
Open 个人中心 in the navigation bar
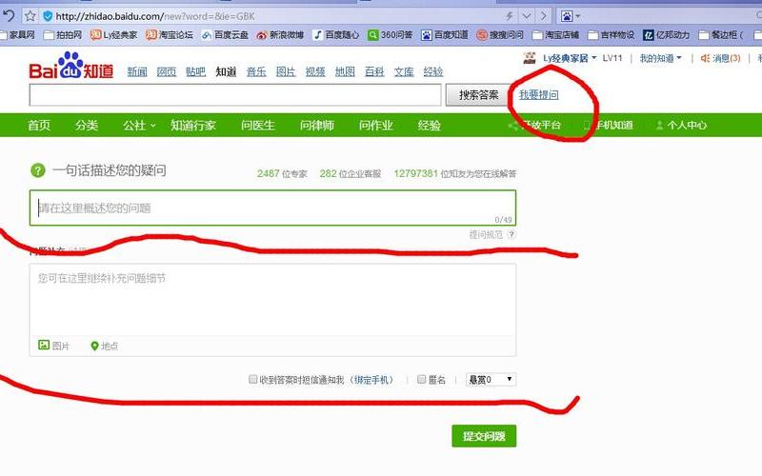pyautogui.click(x=681, y=126)
